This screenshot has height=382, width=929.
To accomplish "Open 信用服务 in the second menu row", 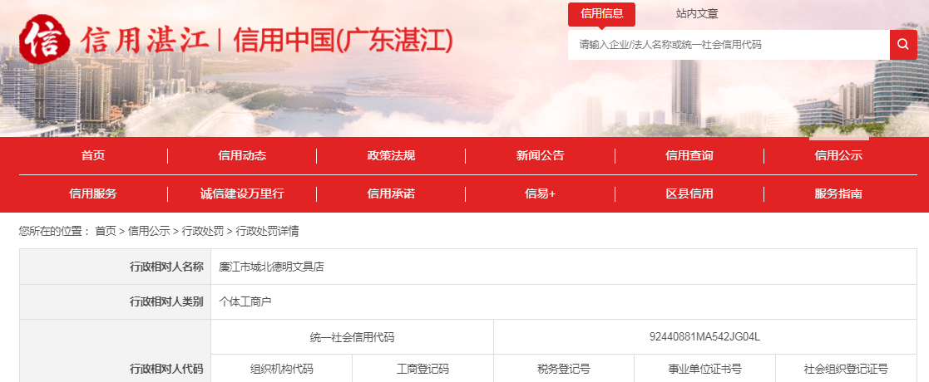I will (x=93, y=193).
